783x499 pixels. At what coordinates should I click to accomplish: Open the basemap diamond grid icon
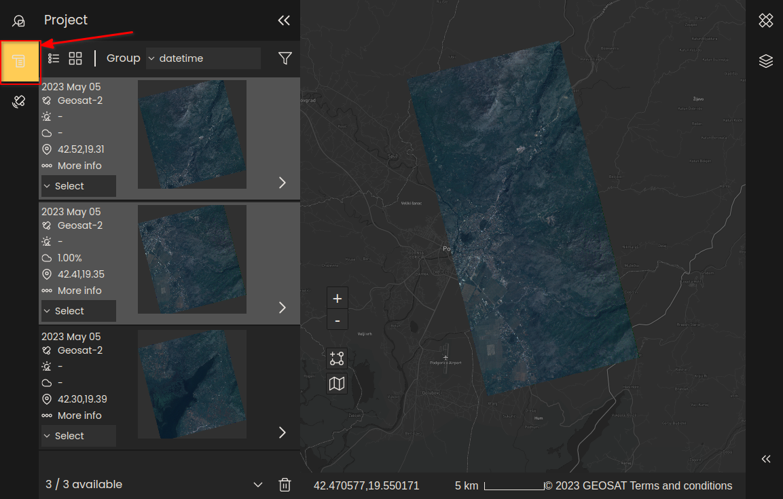click(765, 20)
